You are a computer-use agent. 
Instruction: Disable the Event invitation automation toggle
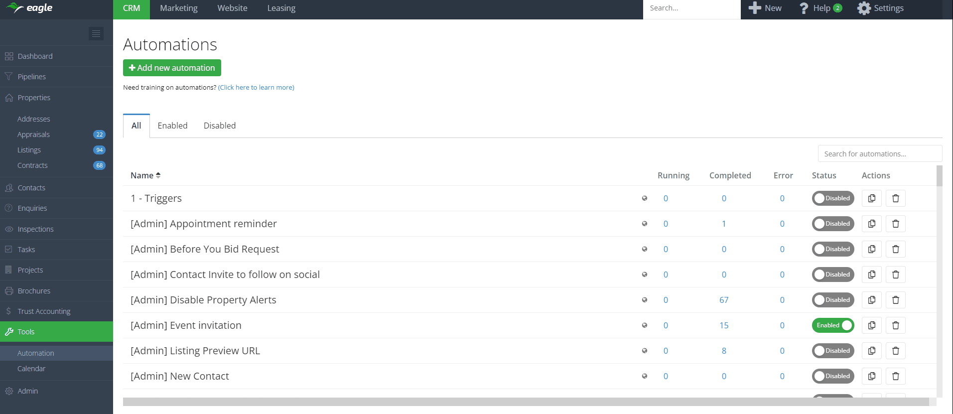832,325
